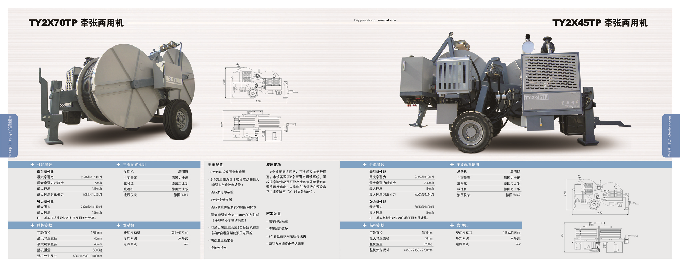Select the TY2X70TP 牵张两用机 title
Screen dimensions: 680x278
(x=76, y=23)
